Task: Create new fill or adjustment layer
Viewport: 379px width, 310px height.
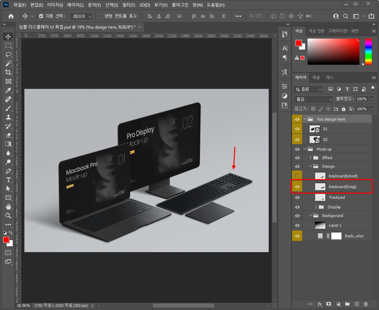Action: (x=338, y=304)
